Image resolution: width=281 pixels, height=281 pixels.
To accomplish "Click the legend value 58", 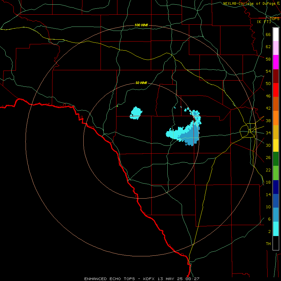I will 268,59.
